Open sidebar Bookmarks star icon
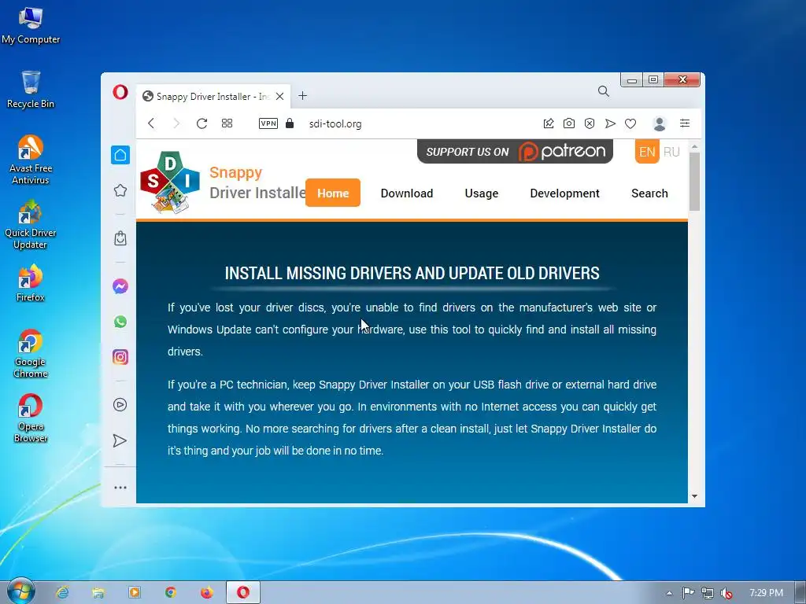The width and height of the screenshot is (806, 604). pyautogui.click(x=120, y=190)
